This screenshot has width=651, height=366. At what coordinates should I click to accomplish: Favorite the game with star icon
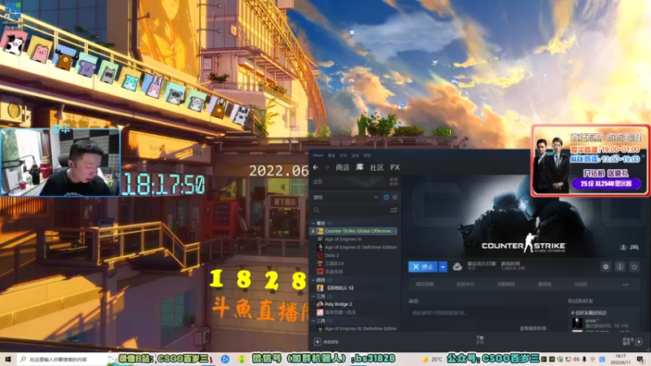tap(634, 267)
